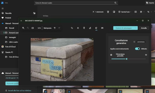
Task: Select the Immagini folder
Action: [x=12, y=37]
